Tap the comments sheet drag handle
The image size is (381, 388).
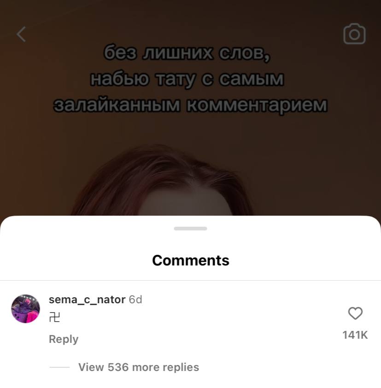click(x=191, y=229)
